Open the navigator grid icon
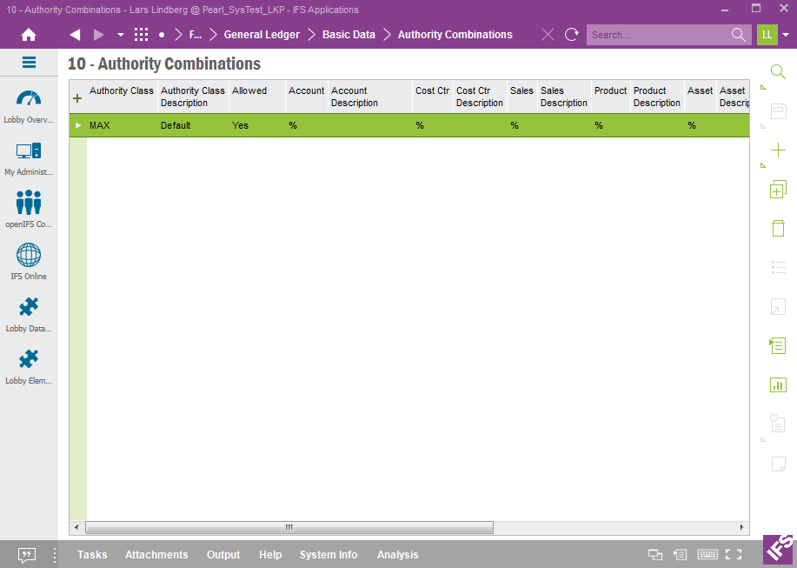The image size is (797, 568). 141,35
